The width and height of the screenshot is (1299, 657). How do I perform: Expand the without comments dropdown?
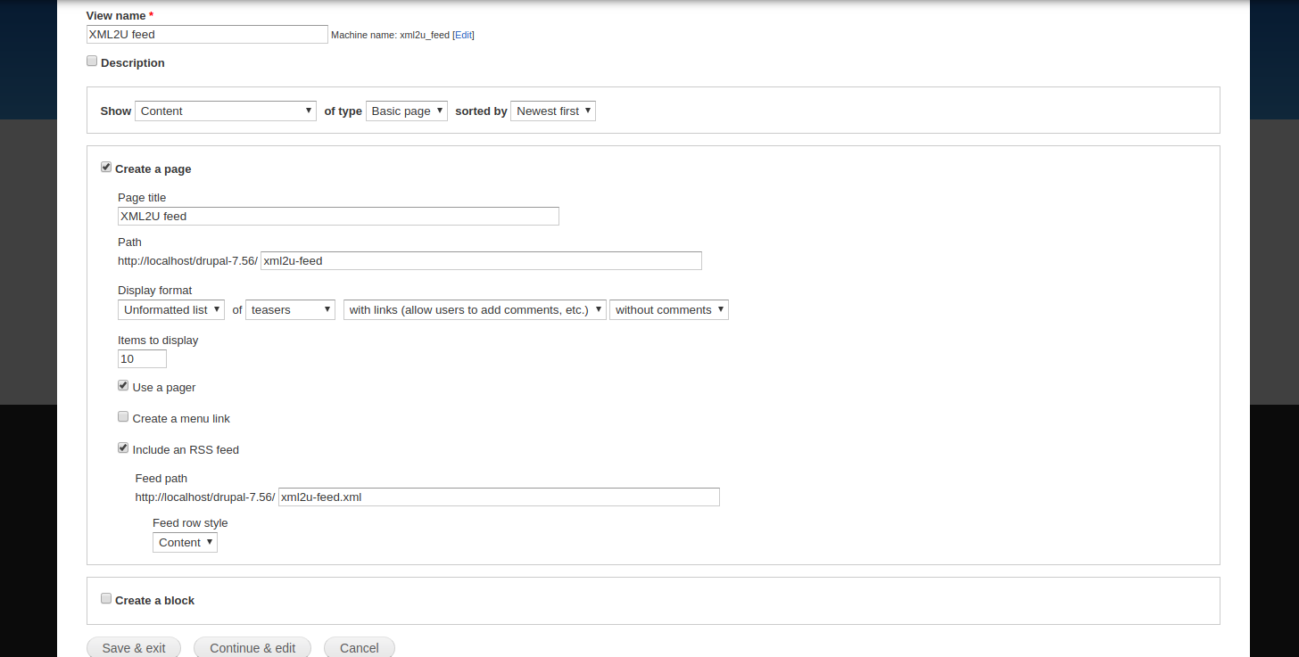[x=669, y=310]
